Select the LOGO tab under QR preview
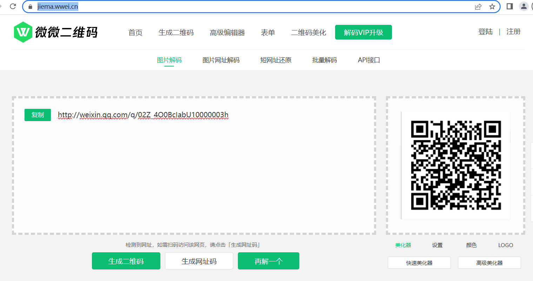Screen dimensions: 533x281 pyautogui.click(x=506, y=245)
